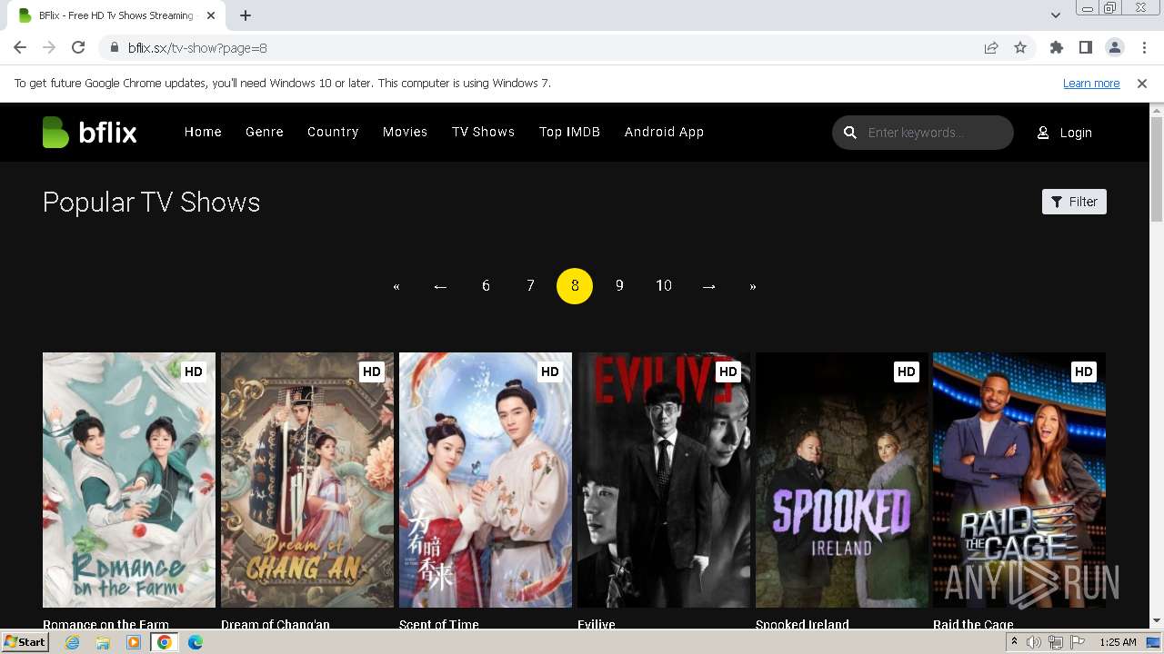Open the tab search dropdown arrow
This screenshot has height=654, width=1164.
point(1055,15)
